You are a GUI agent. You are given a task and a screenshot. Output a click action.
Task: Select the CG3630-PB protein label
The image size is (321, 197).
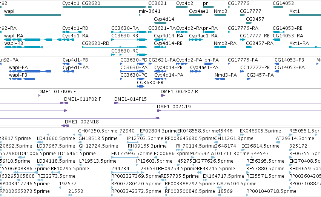coord(150,83)
